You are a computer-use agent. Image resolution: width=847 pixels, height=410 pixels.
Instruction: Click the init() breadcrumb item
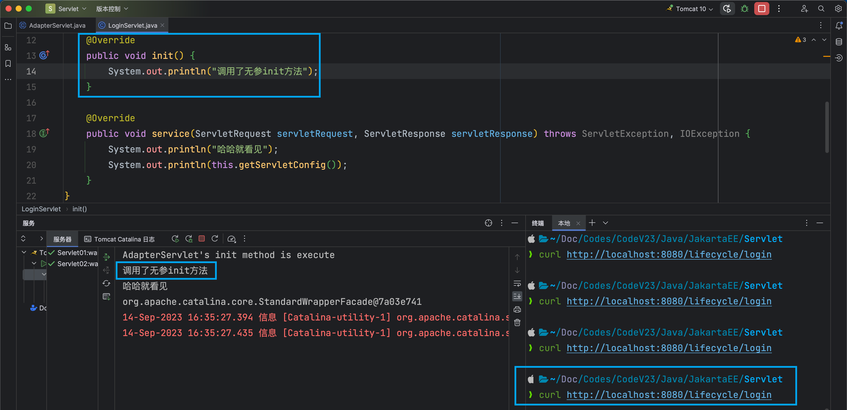80,209
